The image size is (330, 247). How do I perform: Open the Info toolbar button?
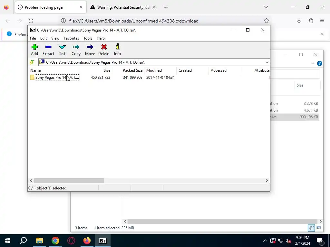tap(117, 50)
